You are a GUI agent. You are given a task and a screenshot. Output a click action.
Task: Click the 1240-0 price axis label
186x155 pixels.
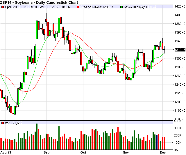[x=180, y=84]
